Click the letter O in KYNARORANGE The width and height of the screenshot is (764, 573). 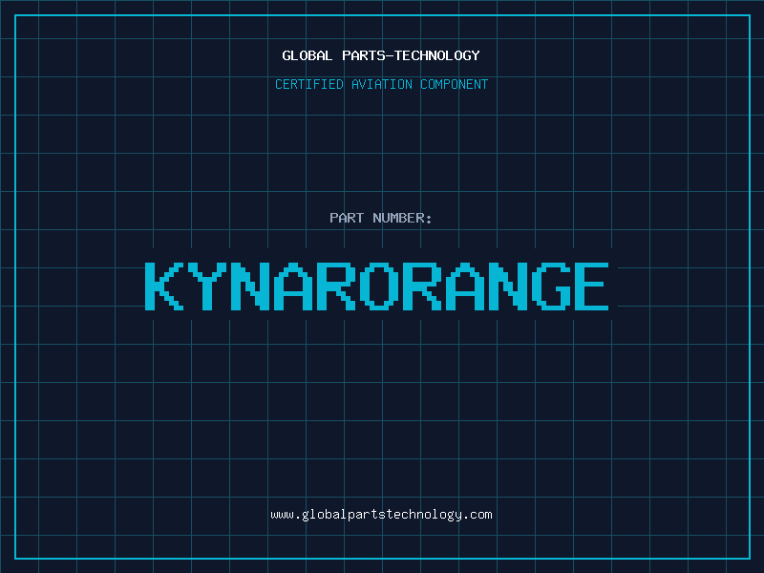coord(376,286)
